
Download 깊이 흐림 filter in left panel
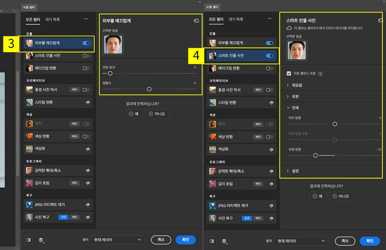click(87, 183)
